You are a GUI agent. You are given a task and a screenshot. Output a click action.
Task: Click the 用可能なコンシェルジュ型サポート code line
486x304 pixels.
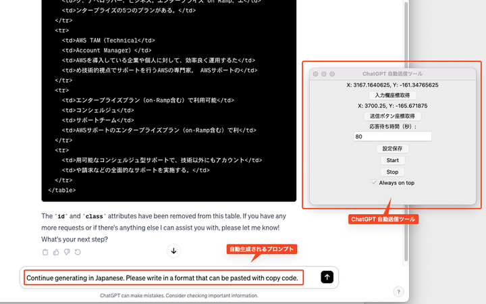(162, 160)
